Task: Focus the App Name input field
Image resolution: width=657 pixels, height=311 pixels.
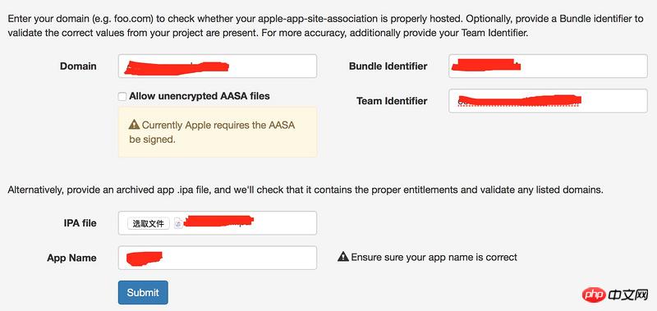Action: click(218, 258)
